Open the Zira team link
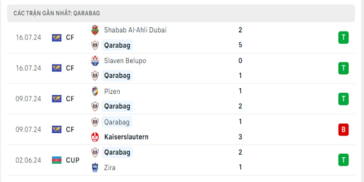The width and height of the screenshot is (364, 182). pos(109,167)
